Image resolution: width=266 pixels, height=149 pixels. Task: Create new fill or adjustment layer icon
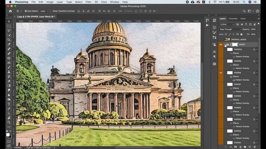point(240,147)
